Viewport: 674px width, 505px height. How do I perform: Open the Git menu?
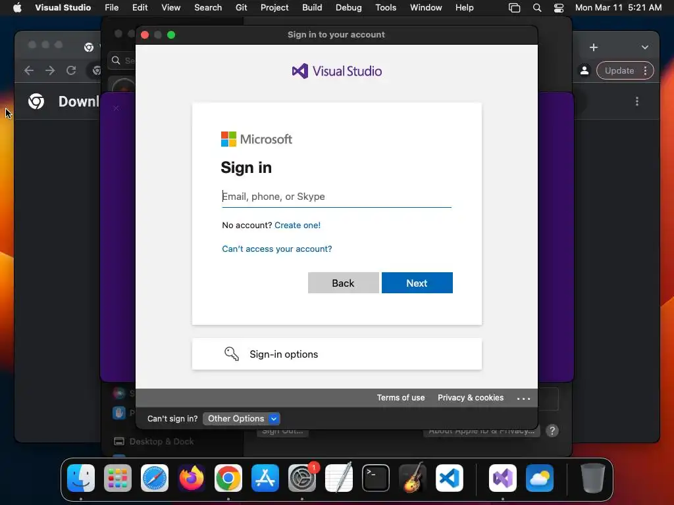(241, 7)
